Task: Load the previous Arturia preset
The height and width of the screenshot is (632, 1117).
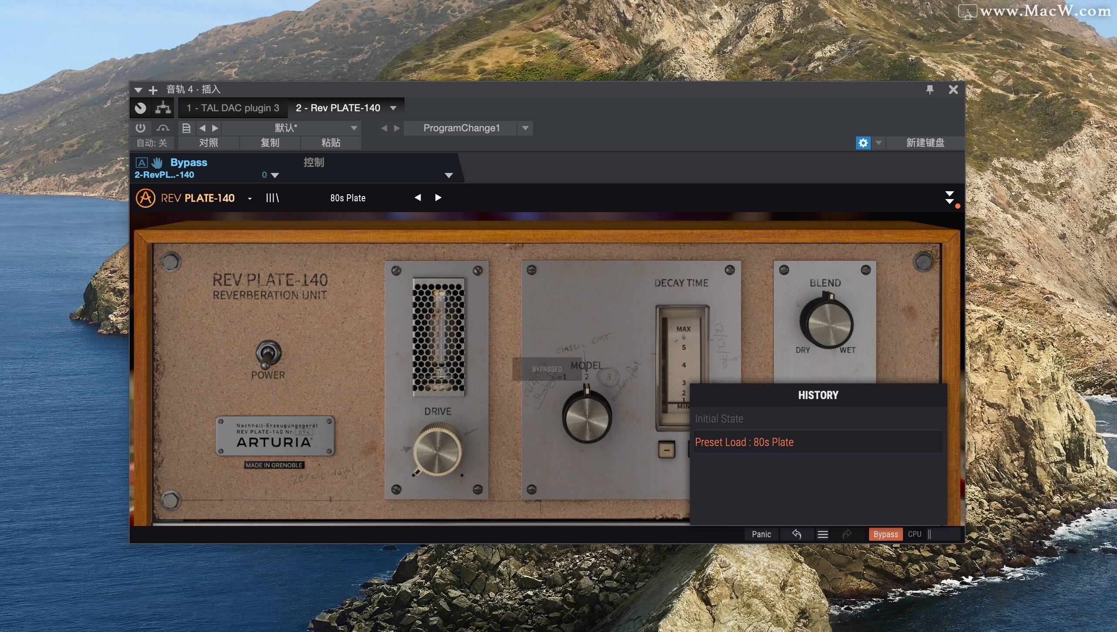Action: (x=418, y=197)
